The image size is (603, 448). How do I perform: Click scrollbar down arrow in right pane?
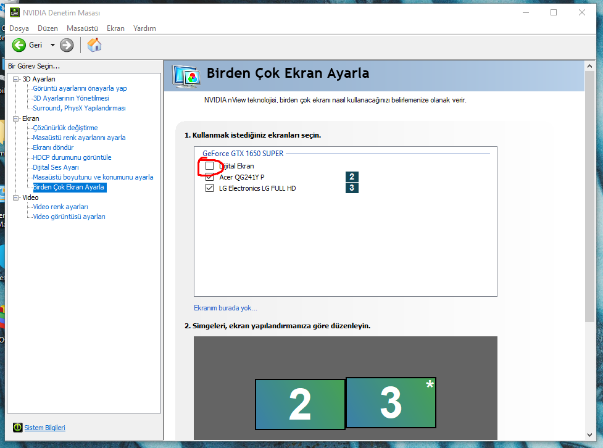[x=589, y=435]
